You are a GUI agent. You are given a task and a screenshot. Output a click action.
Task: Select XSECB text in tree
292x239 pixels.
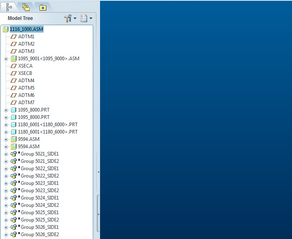tap(25, 73)
